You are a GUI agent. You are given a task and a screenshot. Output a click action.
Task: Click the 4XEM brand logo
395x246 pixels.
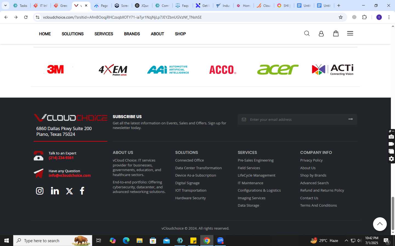[x=113, y=70]
